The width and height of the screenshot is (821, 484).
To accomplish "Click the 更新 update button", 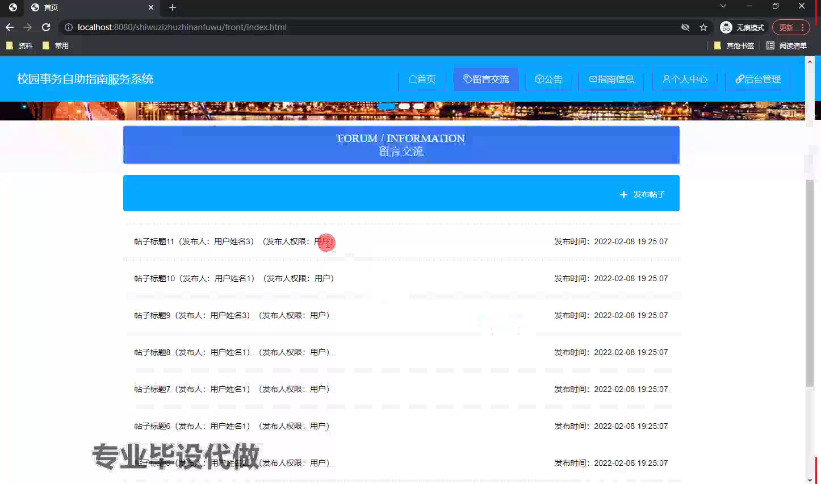I will 786,27.
